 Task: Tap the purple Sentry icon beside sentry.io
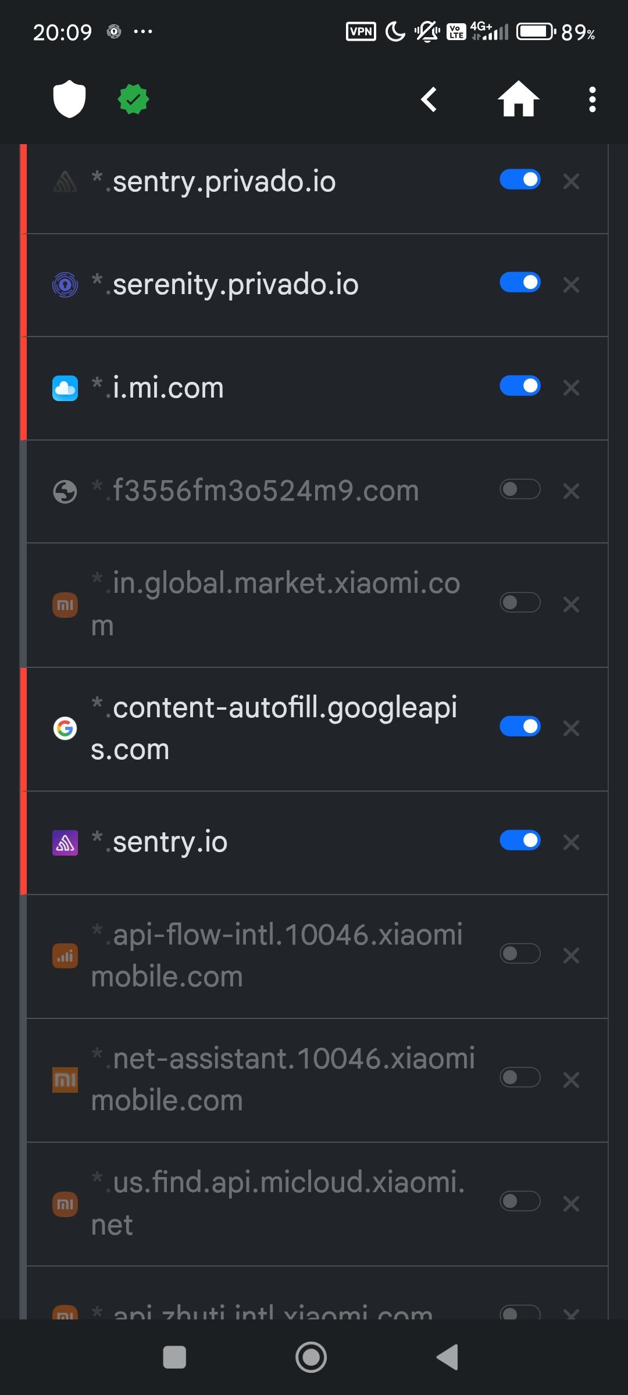click(65, 843)
